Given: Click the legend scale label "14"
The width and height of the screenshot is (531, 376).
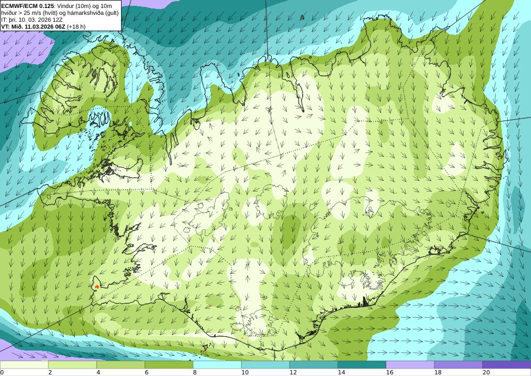Looking at the screenshot, I should pos(341,373).
